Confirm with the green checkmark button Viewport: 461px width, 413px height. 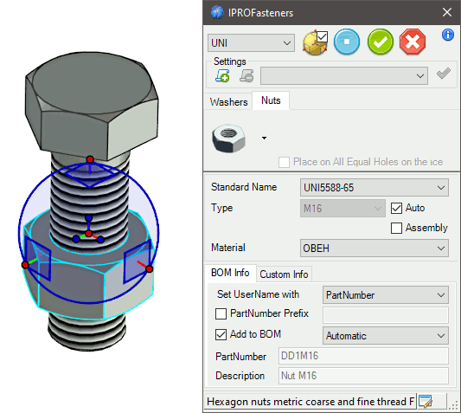pos(381,42)
